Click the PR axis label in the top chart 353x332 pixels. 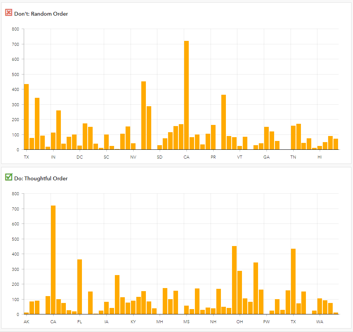[x=213, y=157]
